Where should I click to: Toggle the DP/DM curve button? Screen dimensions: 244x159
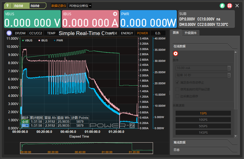point(20,33)
